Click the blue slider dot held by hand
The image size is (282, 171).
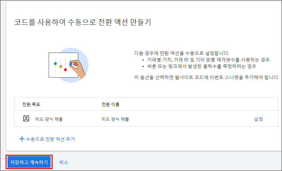click(x=70, y=64)
